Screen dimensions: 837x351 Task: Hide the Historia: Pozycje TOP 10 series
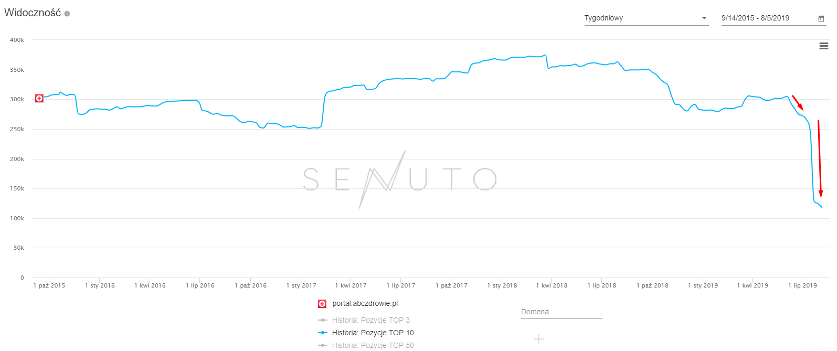373,333
